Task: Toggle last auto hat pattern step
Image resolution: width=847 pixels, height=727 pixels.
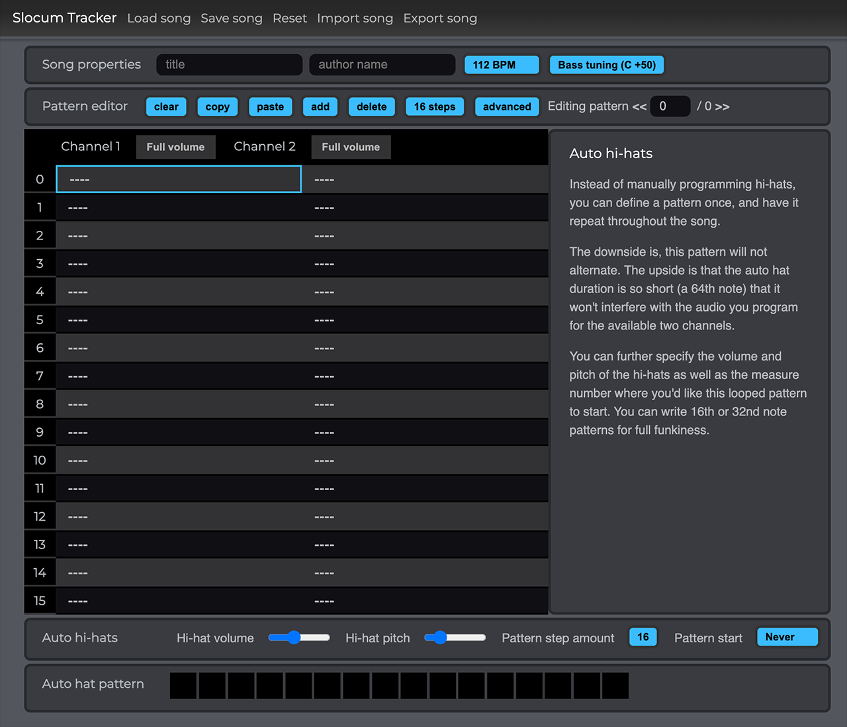Action: [615, 686]
